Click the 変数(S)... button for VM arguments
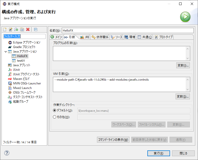Image resolution: width=198 pixels, height=160 pixels. click(x=183, y=97)
